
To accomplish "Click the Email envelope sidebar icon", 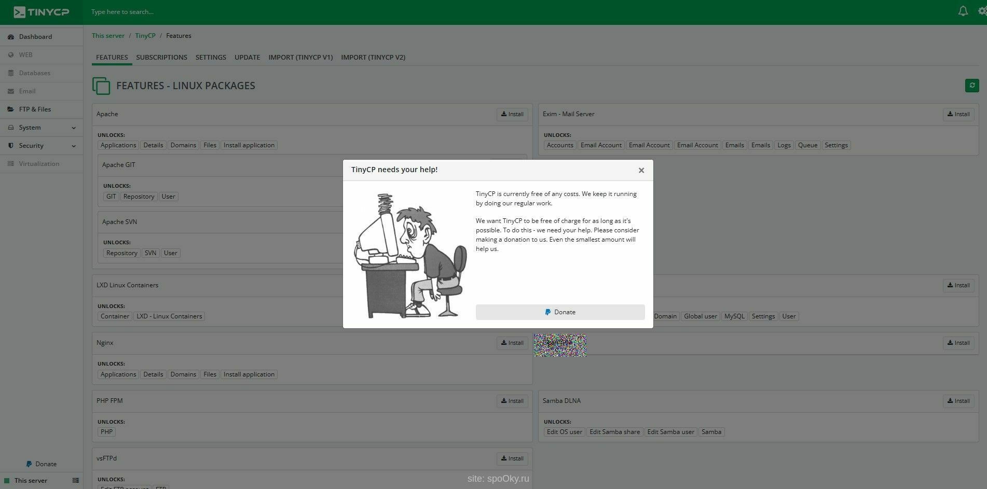I will pos(11,91).
